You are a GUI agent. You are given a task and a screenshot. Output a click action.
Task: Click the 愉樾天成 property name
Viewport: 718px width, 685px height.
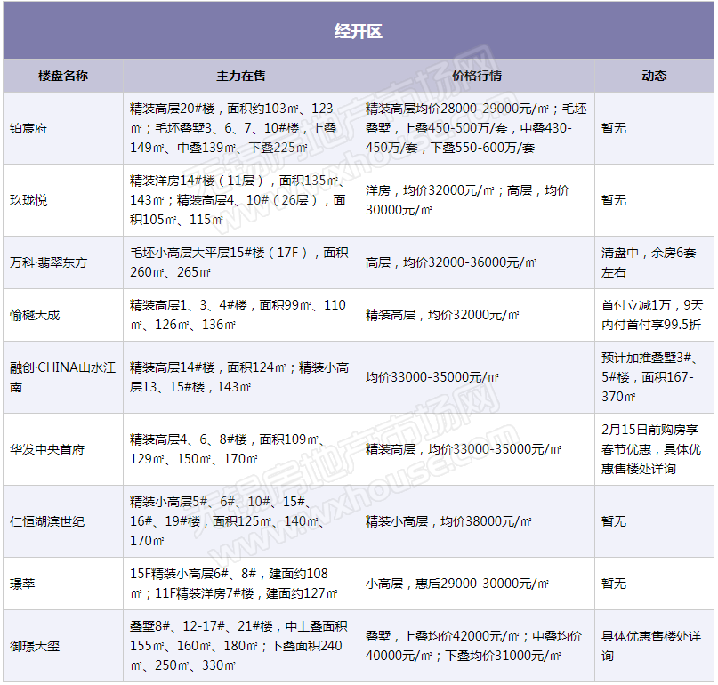(35, 315)
